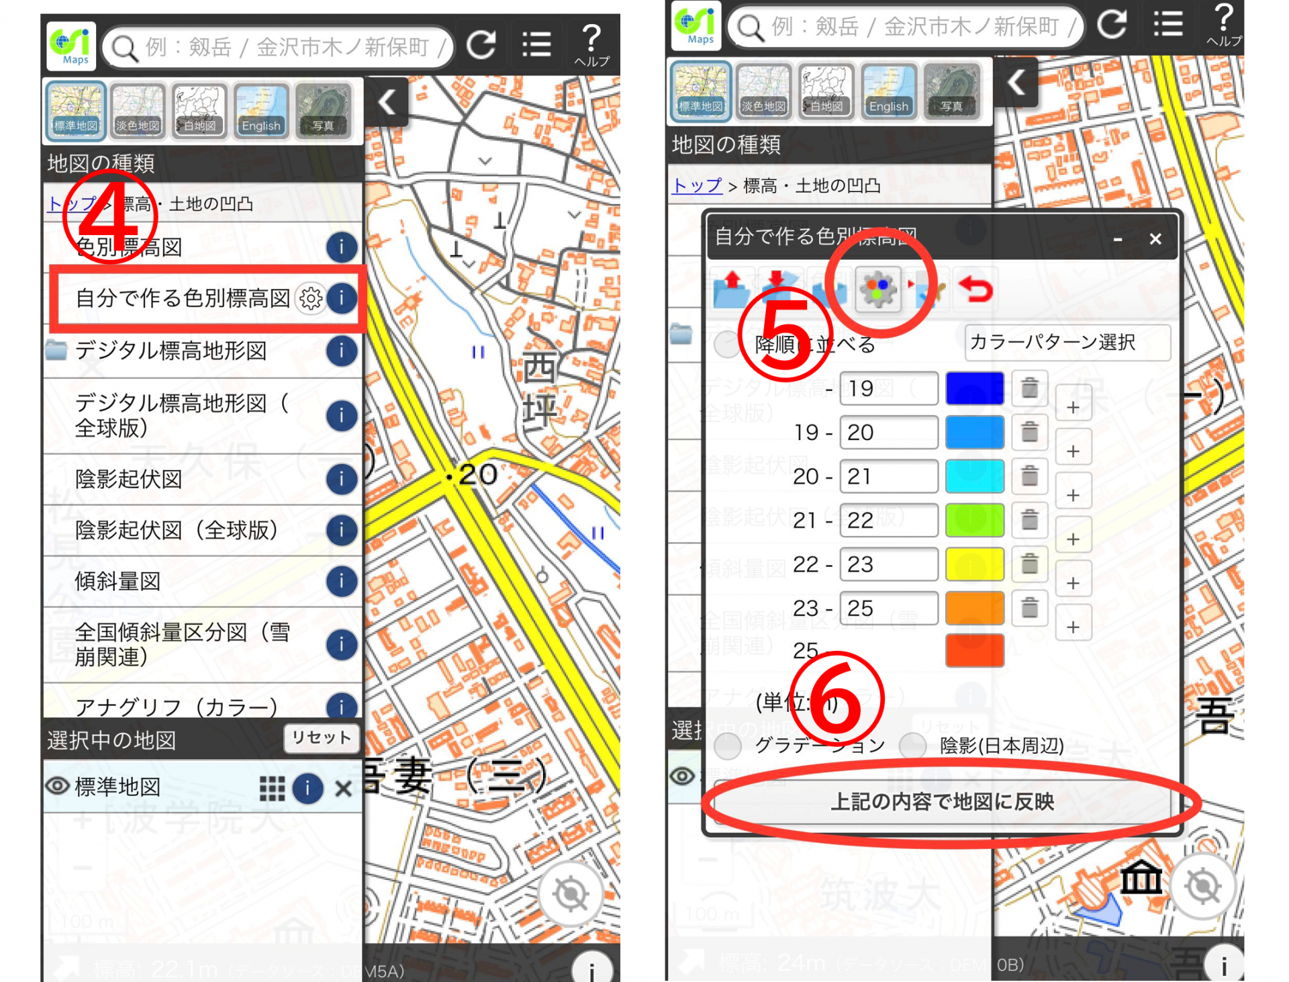Open info for 色別標高図
Screen dimensions: 1289x982
pos(341,247)
